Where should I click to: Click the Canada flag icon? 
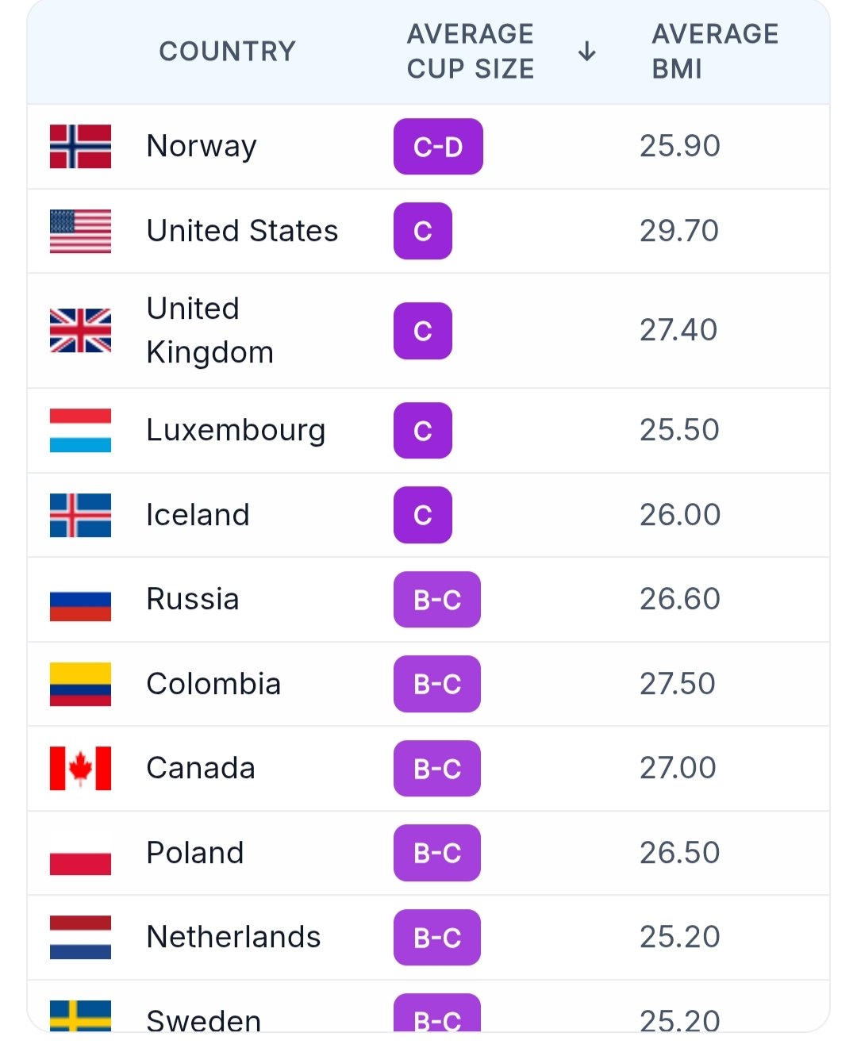point(80,769)
